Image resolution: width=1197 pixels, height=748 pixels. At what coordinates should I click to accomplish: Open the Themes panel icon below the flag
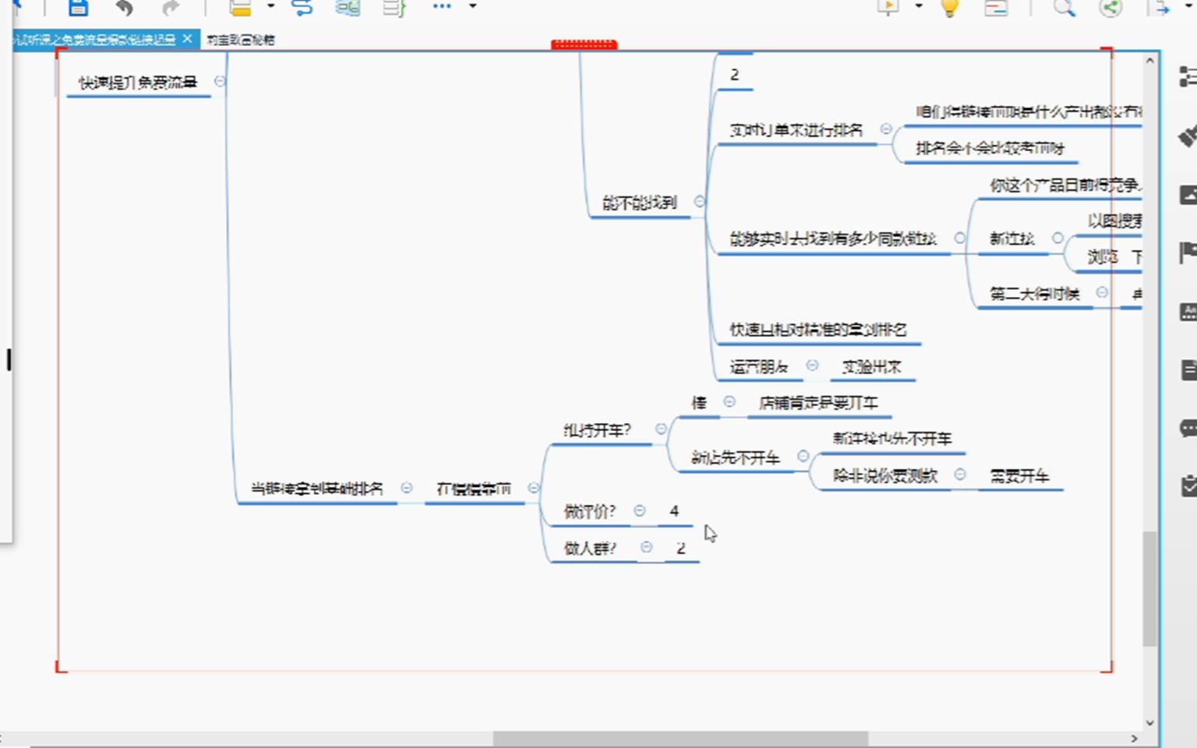coord(1188,312)
